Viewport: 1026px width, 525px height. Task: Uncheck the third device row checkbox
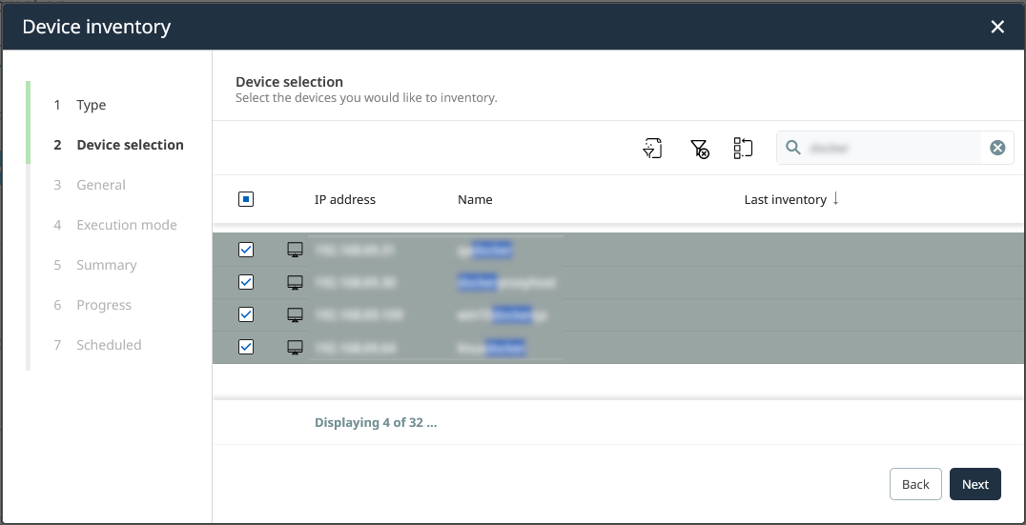pos(246,314)
